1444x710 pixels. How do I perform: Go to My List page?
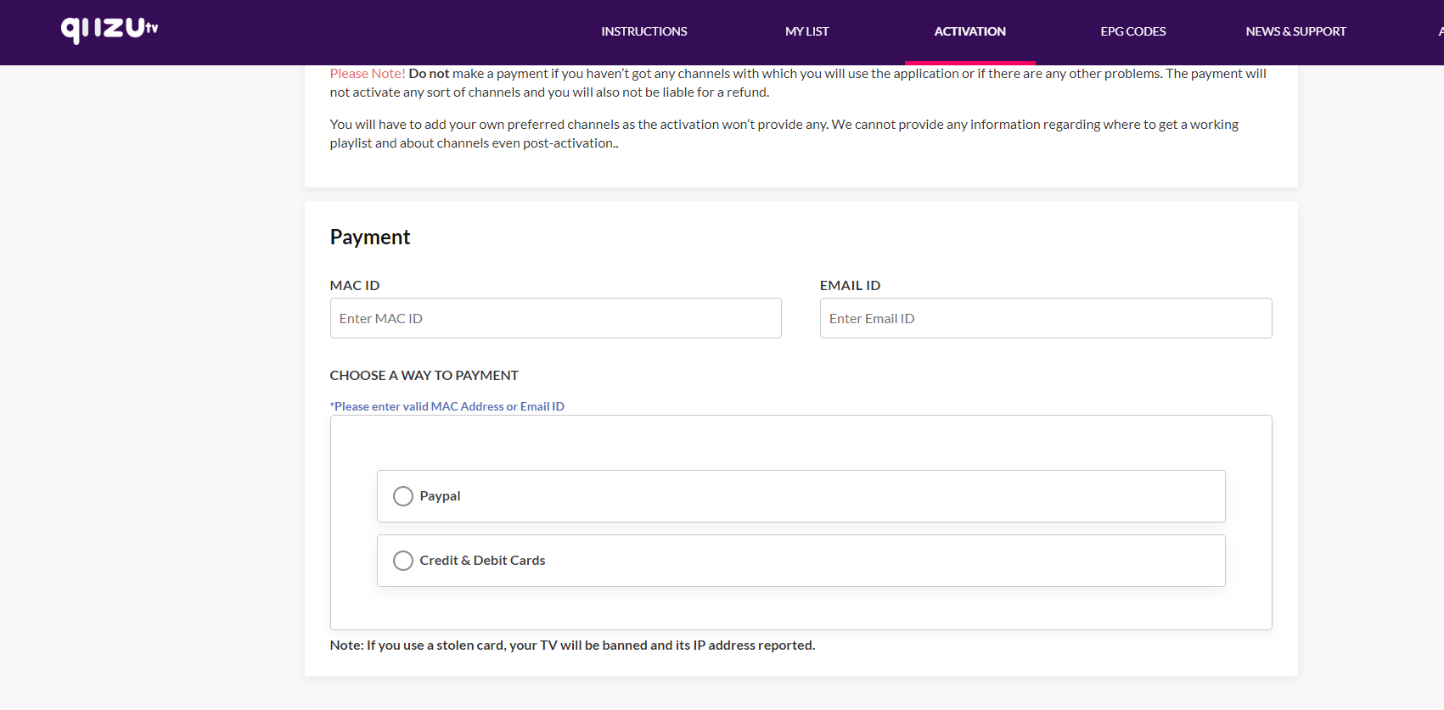pos(806,31)
